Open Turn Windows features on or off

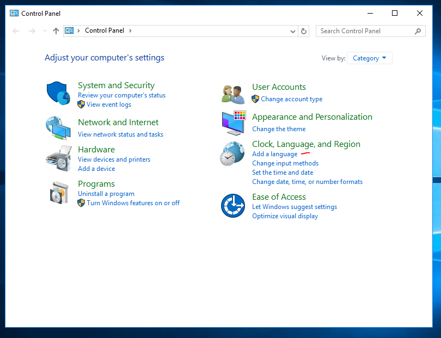[133, 203]
